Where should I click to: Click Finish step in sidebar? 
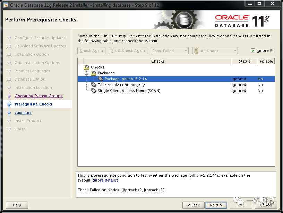(20, 129)
